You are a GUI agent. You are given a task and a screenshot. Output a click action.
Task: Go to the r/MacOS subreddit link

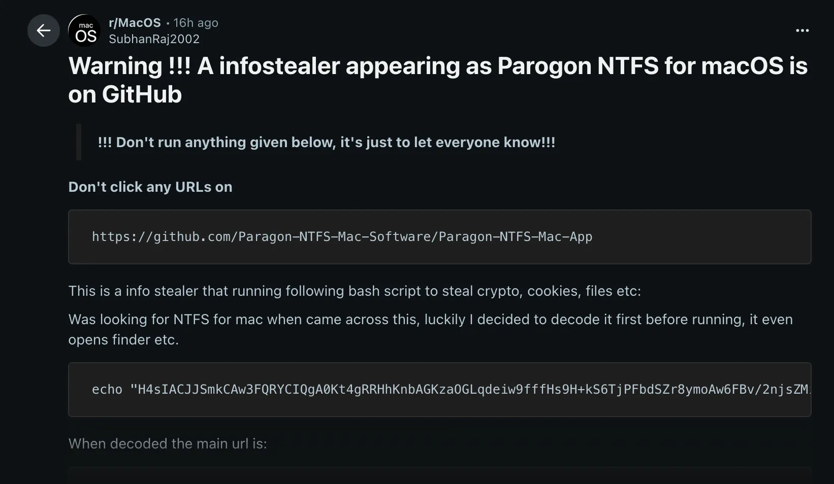click(135, 23)
